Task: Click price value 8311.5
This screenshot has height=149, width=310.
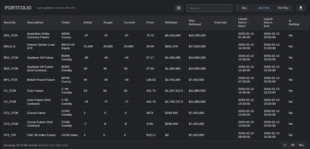Action: (x=151, y=135)
